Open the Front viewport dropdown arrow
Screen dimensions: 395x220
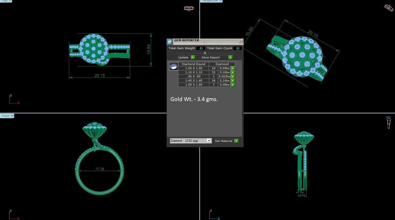(x=12, y=116)
